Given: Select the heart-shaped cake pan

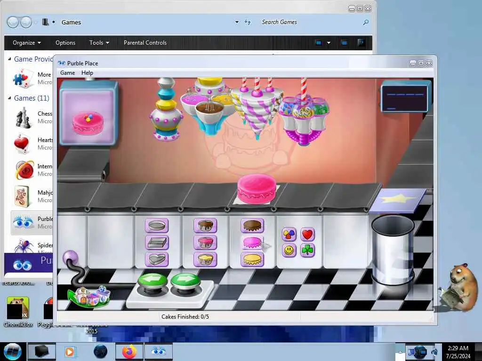Looking at the screenshot, I should [157, 259].
